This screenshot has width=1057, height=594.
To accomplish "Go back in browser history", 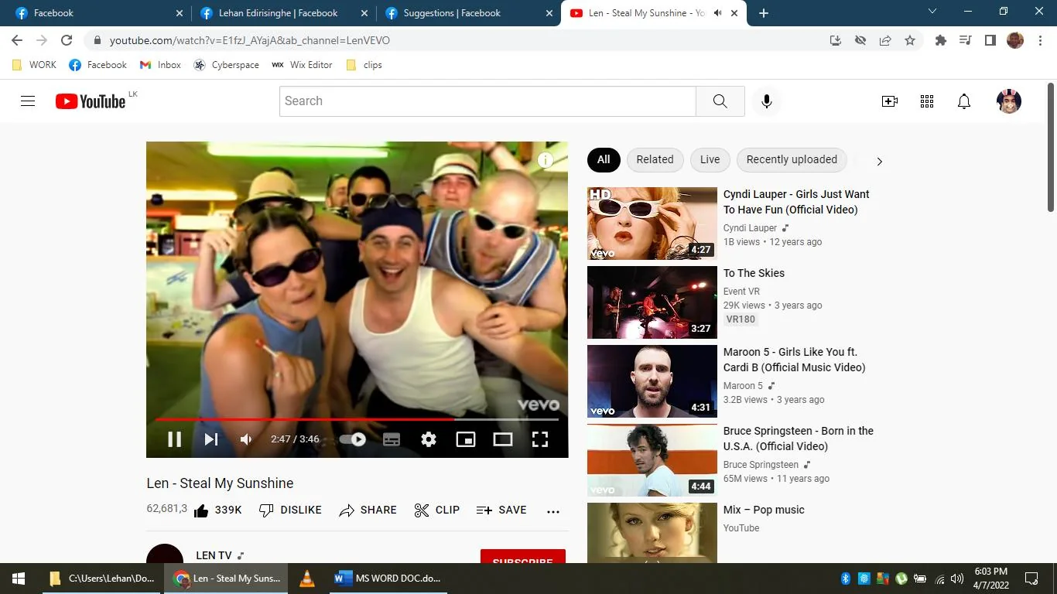I will coord(17,40).
